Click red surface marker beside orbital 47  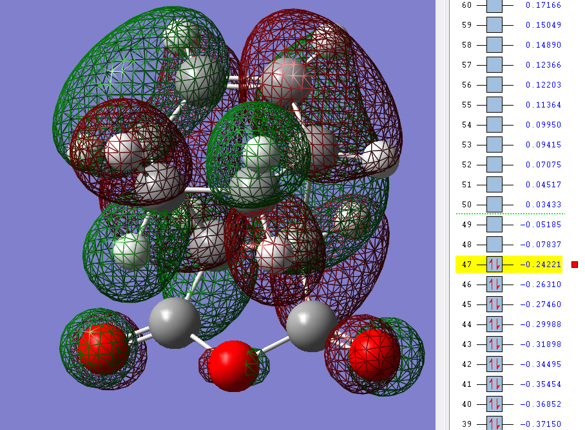point(575,265)
